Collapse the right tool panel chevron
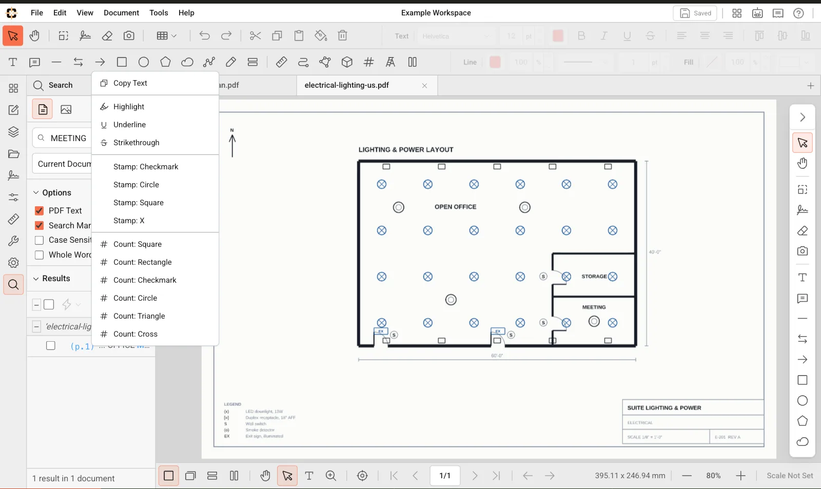 pyautogui.click(x=803, y=118)
